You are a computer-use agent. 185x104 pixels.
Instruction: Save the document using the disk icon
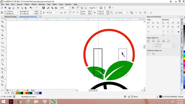click(10, 8)
